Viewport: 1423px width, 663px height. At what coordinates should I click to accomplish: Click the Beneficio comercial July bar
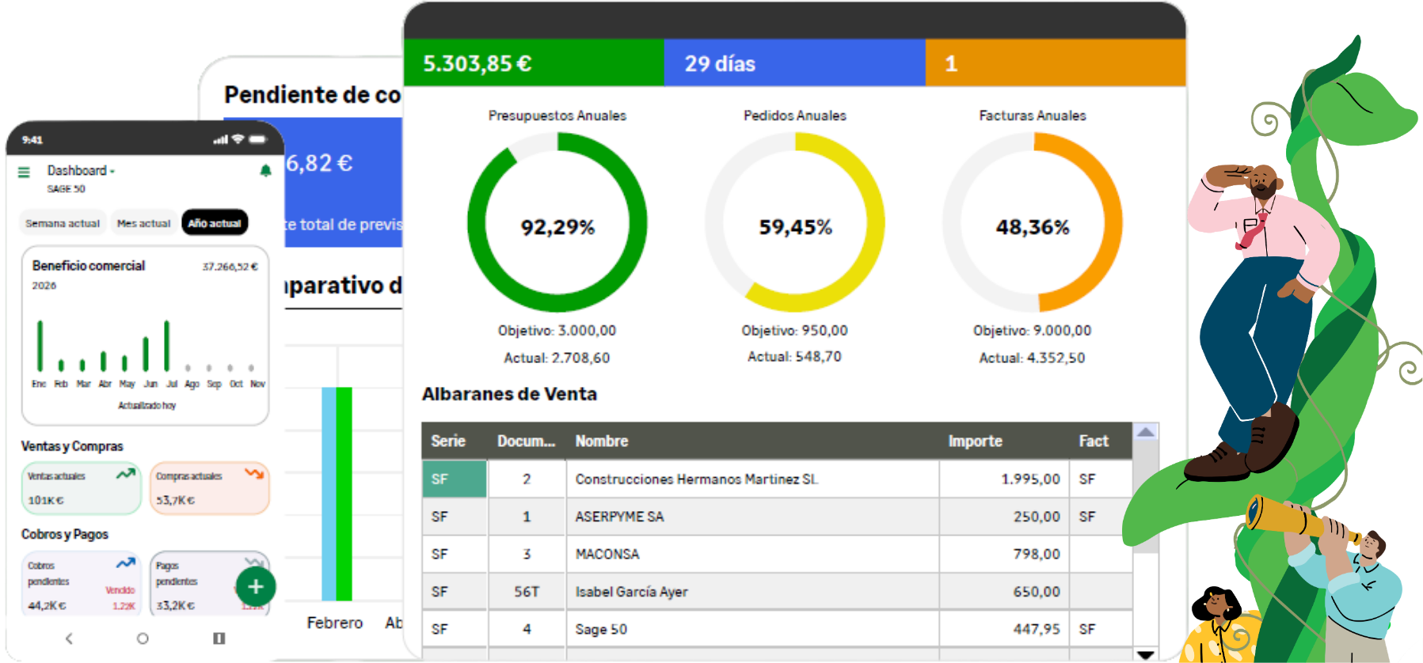pyautogui.click(x=167, y=346)
